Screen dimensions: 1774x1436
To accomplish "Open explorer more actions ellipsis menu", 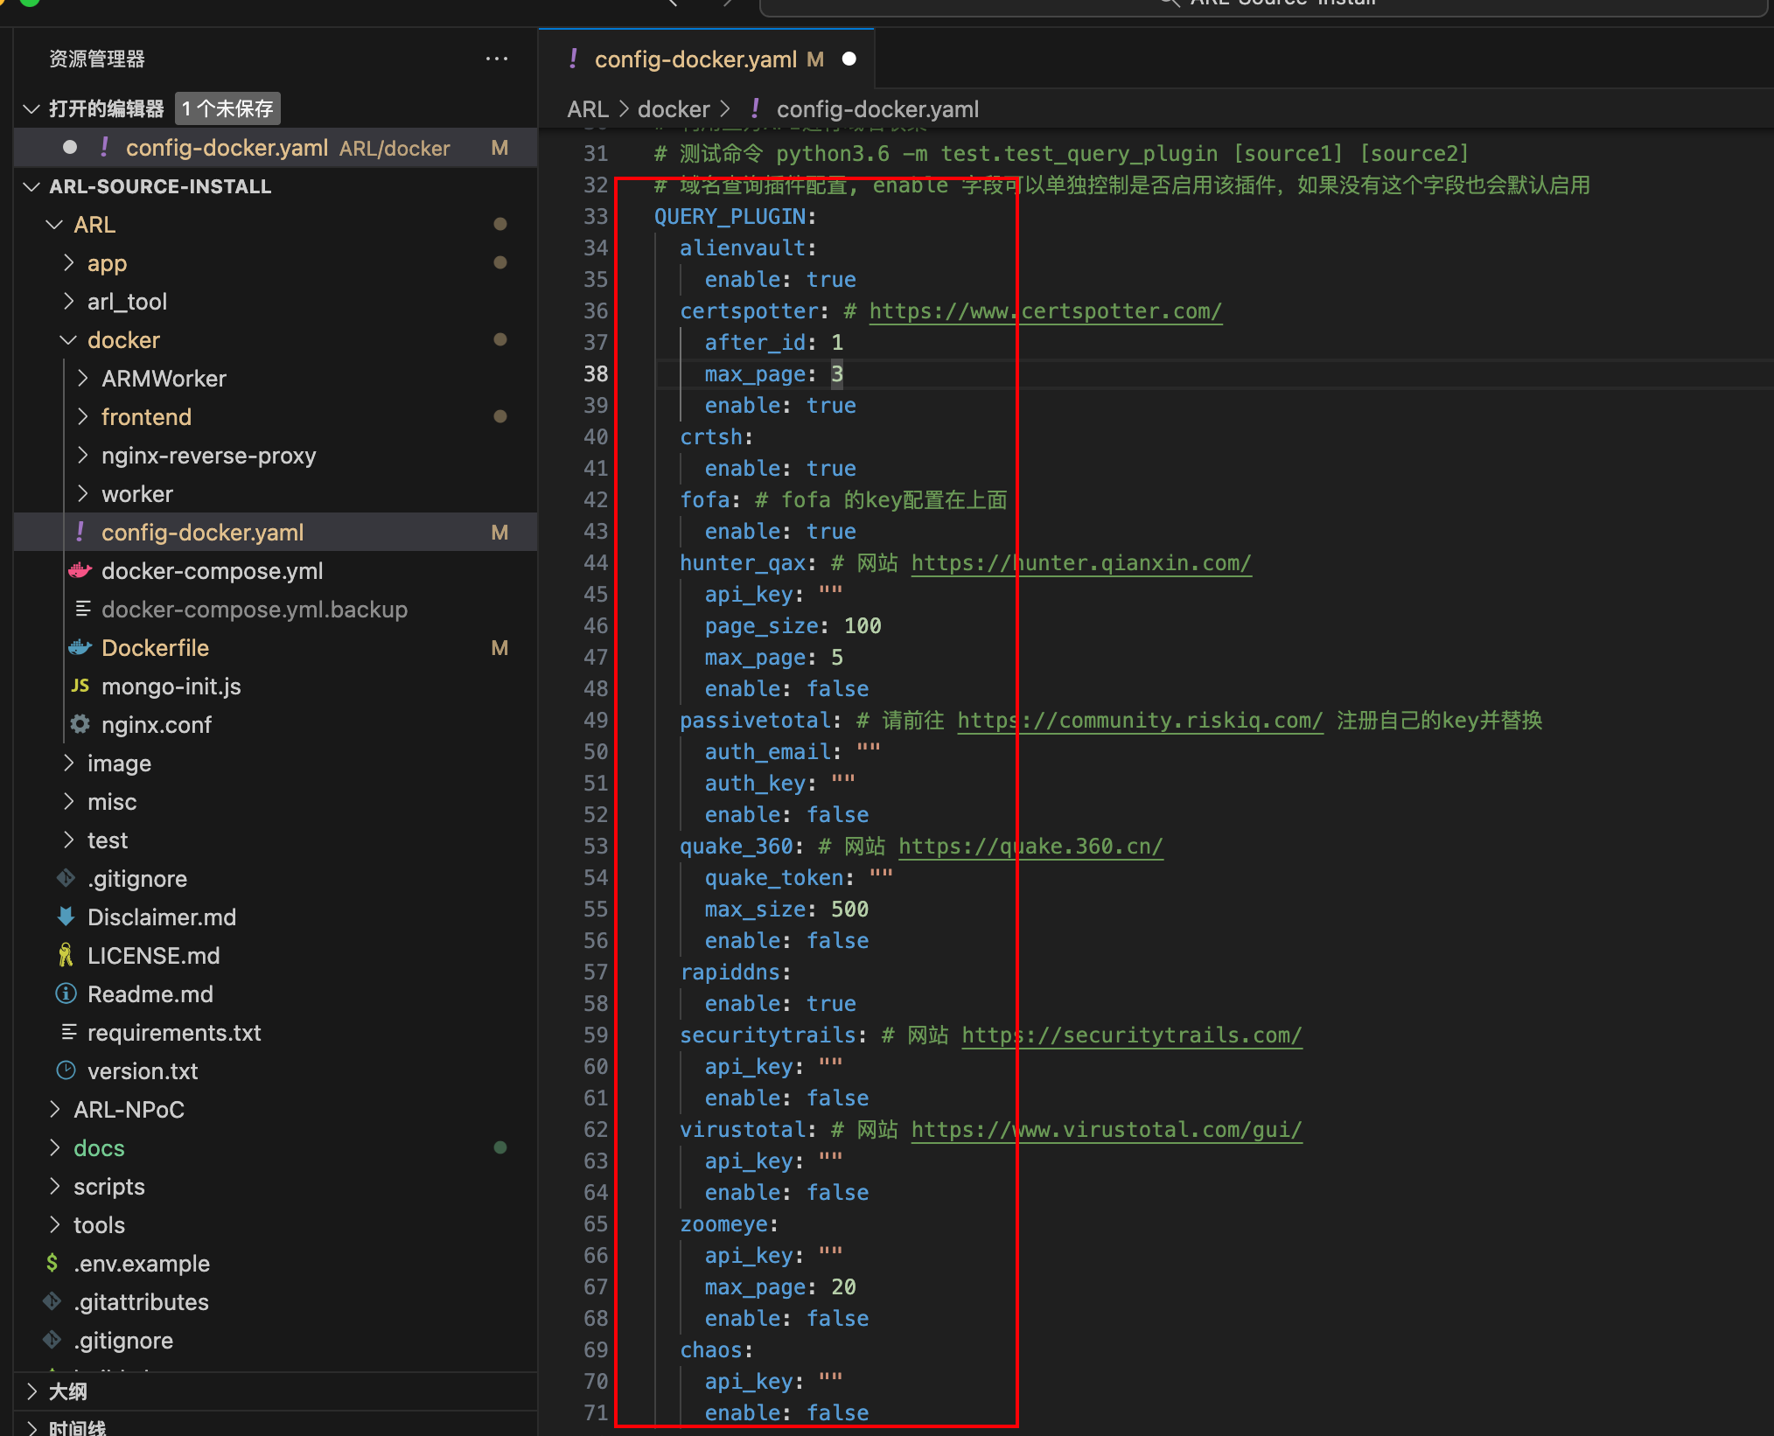I will pos(497,59).
